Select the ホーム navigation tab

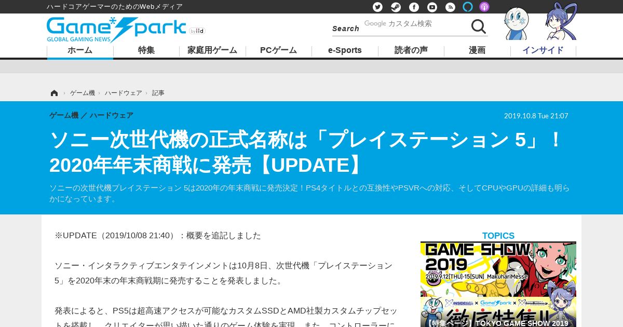(80, 50)
